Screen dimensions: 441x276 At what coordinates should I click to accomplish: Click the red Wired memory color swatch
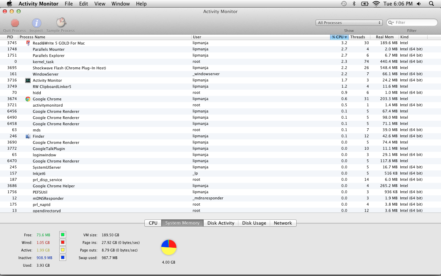pyautogui.click(x=62, y=243)
